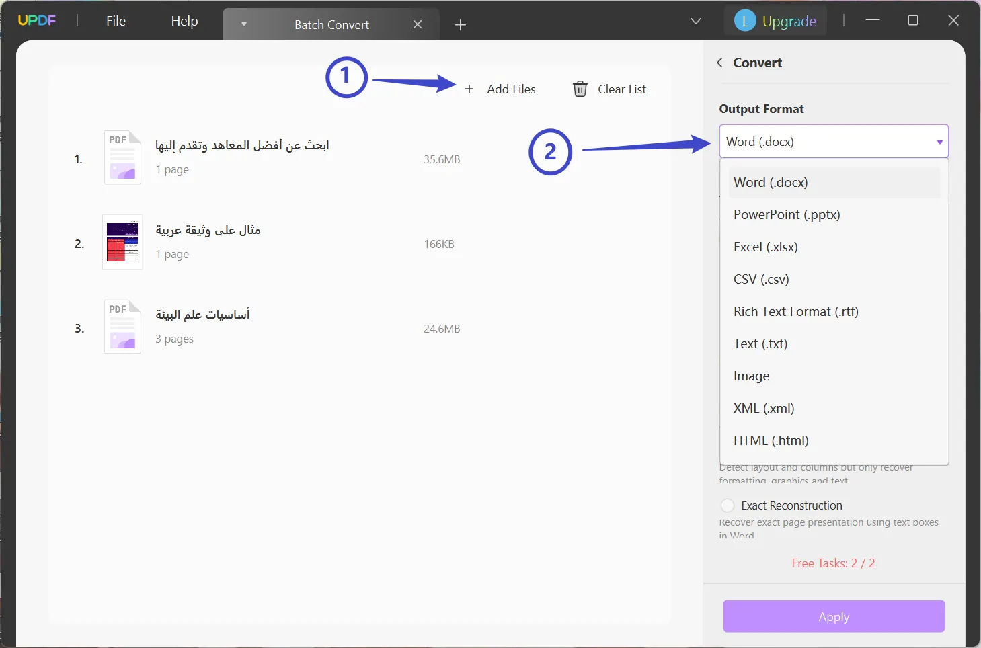Click the back arrow beside the Convert heading
This screenshot has height=648, width=981.
pyautogui.click(x=719, y=63)
